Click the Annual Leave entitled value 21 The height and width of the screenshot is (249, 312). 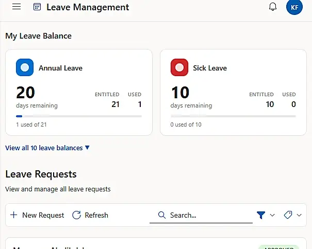point(116,104)
